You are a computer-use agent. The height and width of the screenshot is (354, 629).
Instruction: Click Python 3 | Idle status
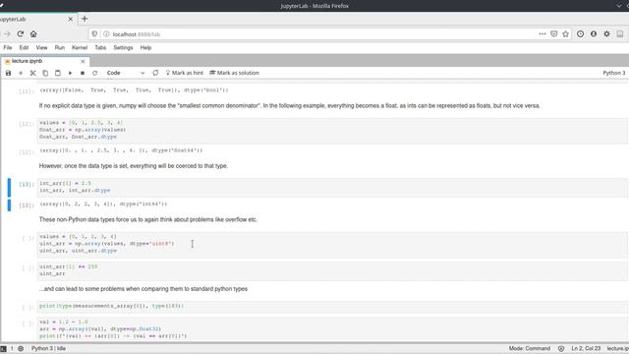48,349
